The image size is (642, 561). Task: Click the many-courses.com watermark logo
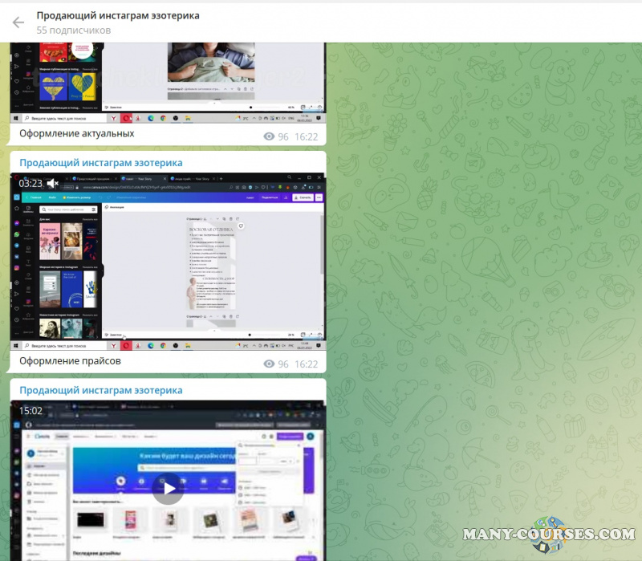(x=548, y=535)
